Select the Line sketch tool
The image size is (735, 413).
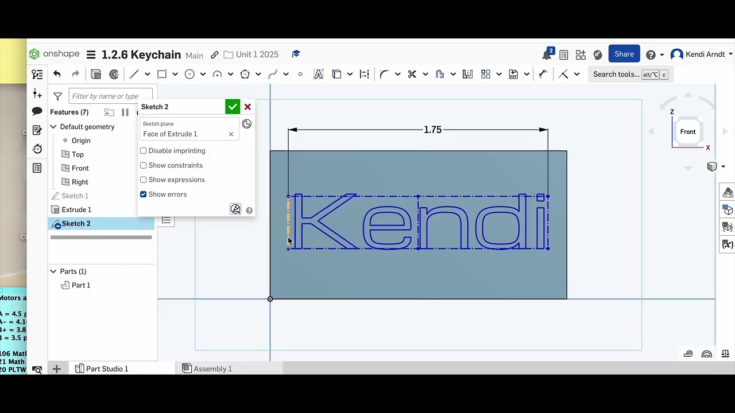(x=134, y=74)
